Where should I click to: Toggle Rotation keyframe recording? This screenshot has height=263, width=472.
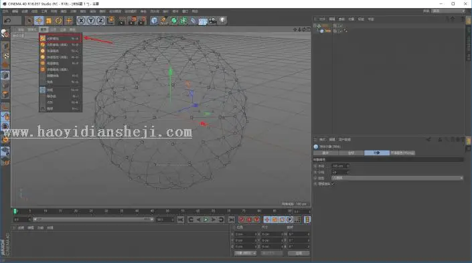[x=282, y=220]
